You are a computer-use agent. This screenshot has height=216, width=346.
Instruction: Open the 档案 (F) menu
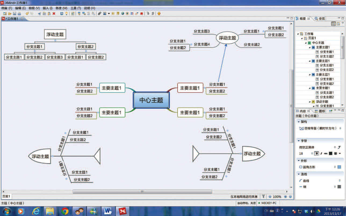[x=7, y=8]
